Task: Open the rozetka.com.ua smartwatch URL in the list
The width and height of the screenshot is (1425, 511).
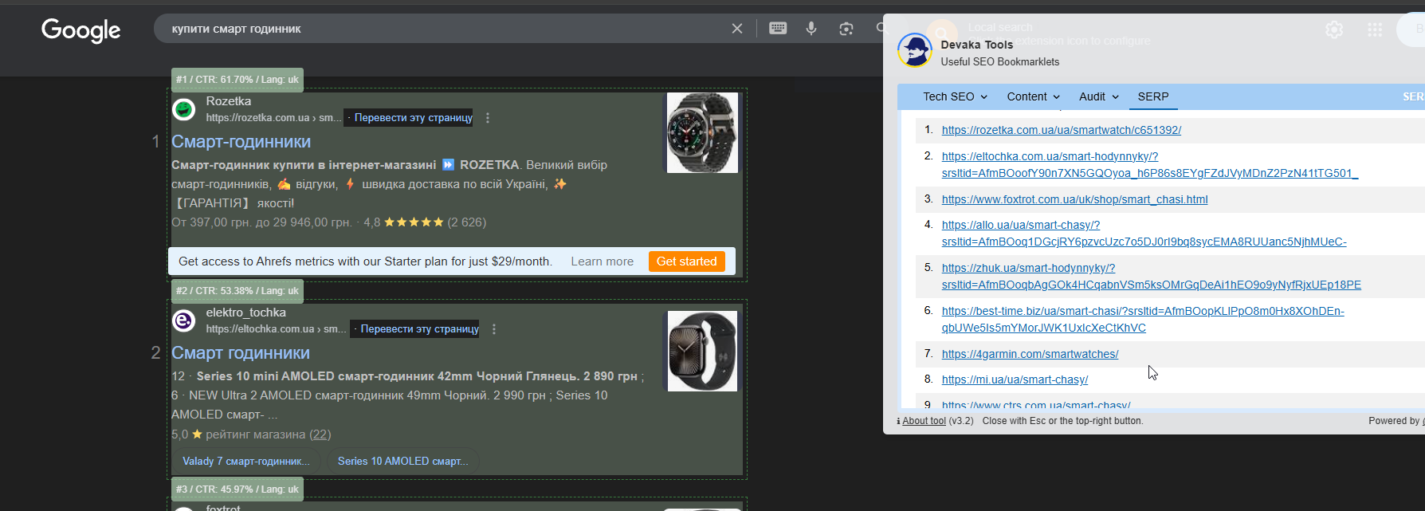Action: 1061,130
